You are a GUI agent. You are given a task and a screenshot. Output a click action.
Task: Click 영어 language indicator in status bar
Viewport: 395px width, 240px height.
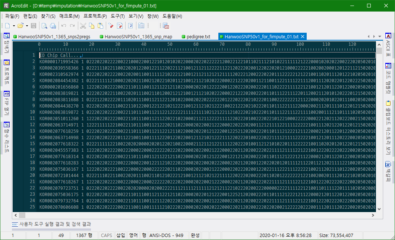point(133,236)
